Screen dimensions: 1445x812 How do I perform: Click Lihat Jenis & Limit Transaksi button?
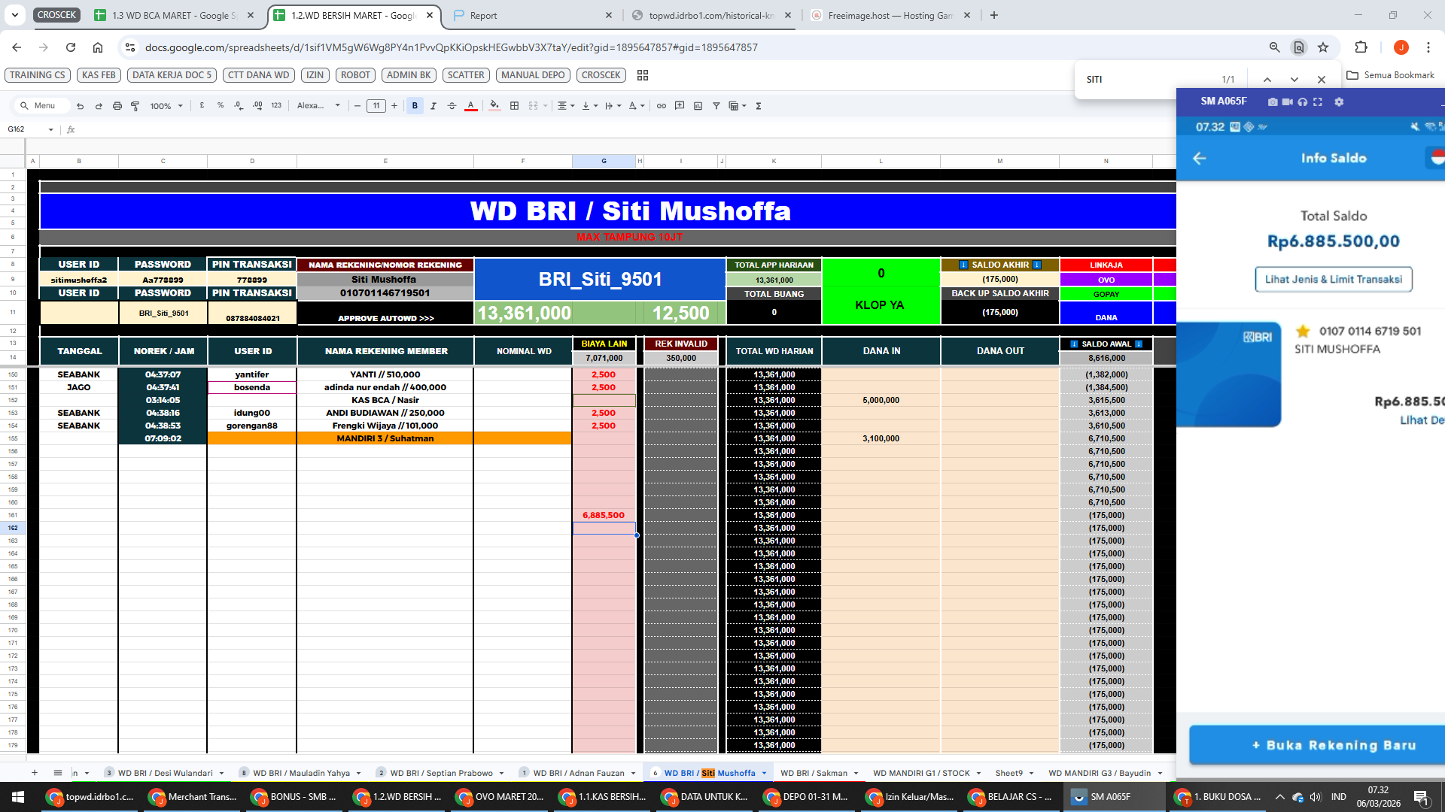tap(1333, 279)
